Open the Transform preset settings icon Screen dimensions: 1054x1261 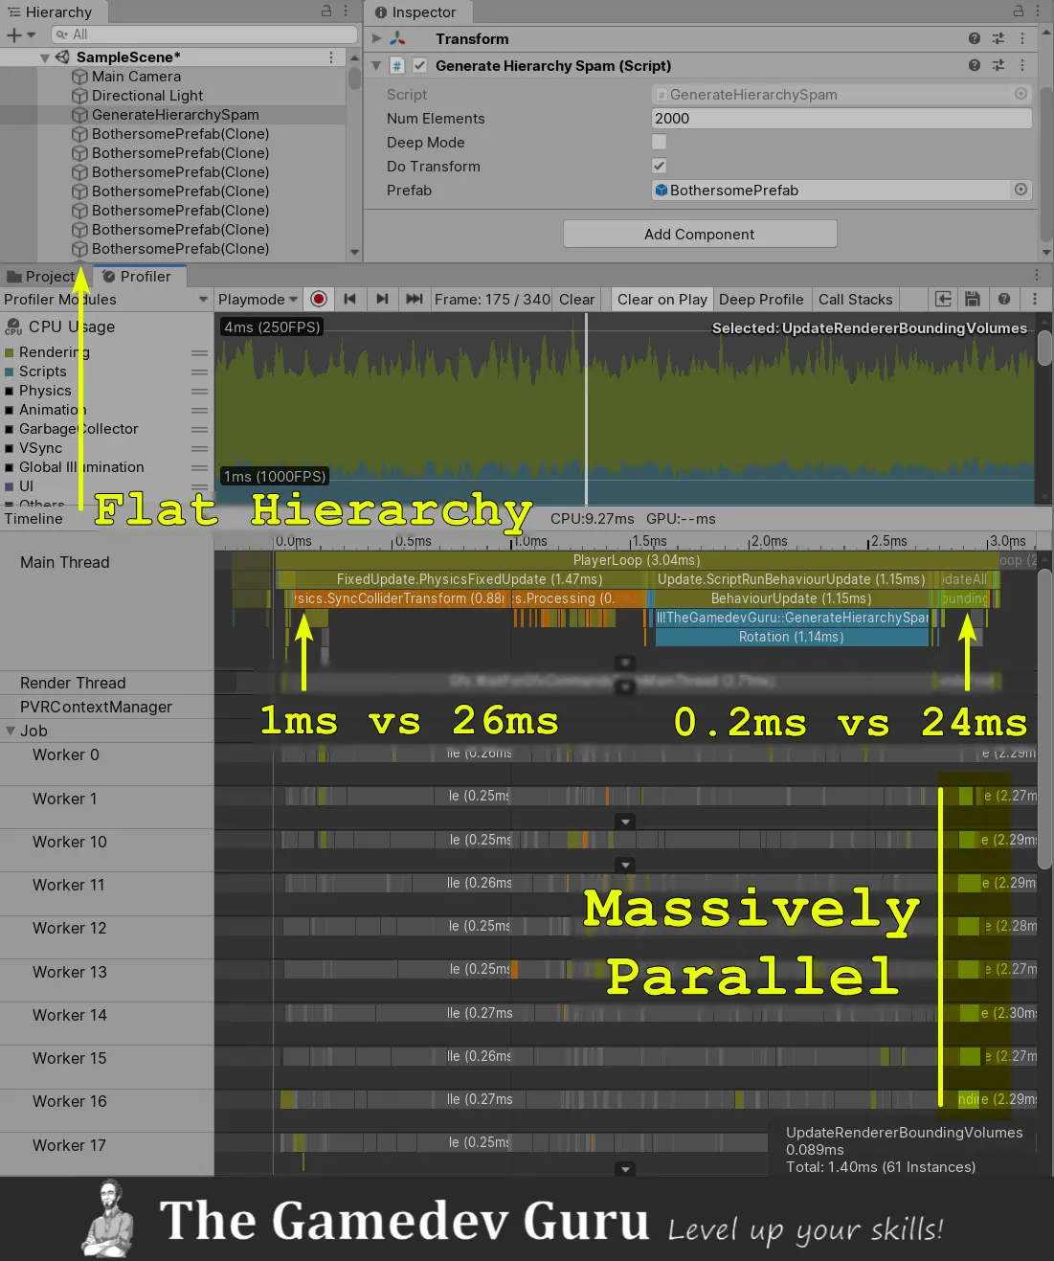click(998, 39)
